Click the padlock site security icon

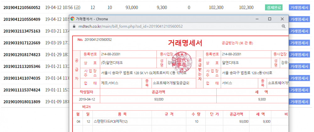click(74, 26)
